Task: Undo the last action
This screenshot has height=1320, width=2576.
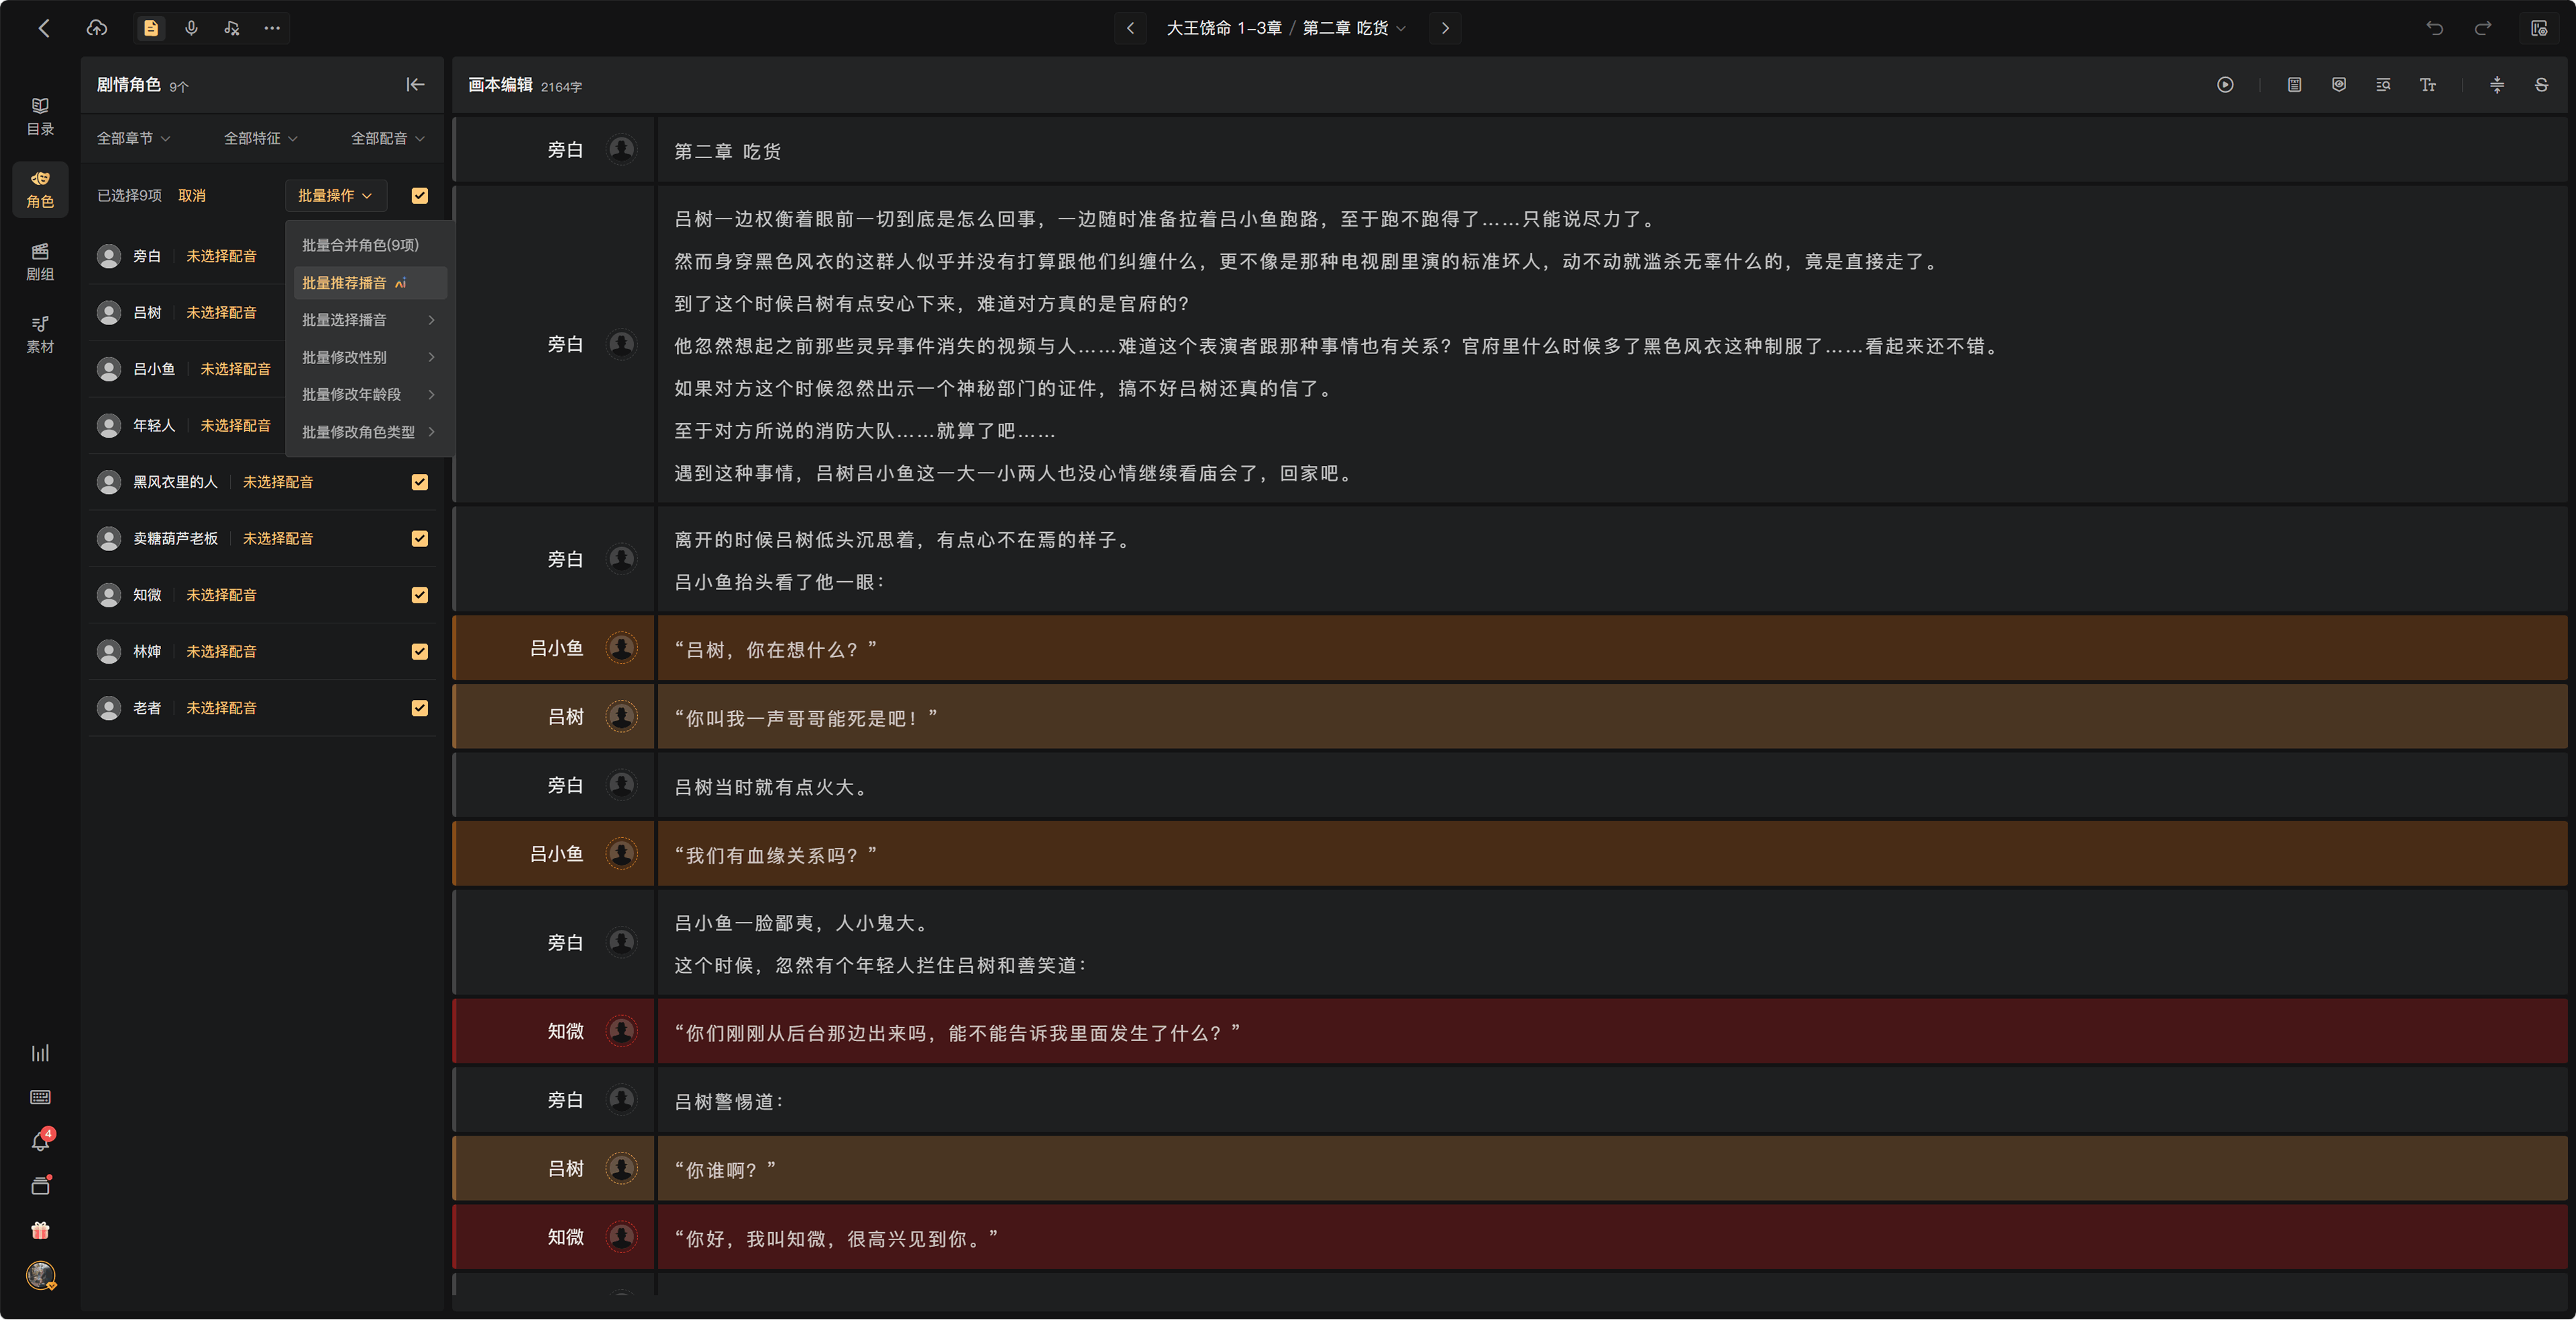Action: (x=2435, y=28)
